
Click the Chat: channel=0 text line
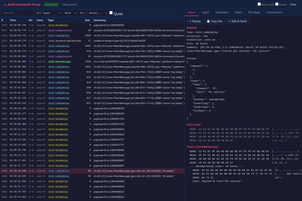217,181
